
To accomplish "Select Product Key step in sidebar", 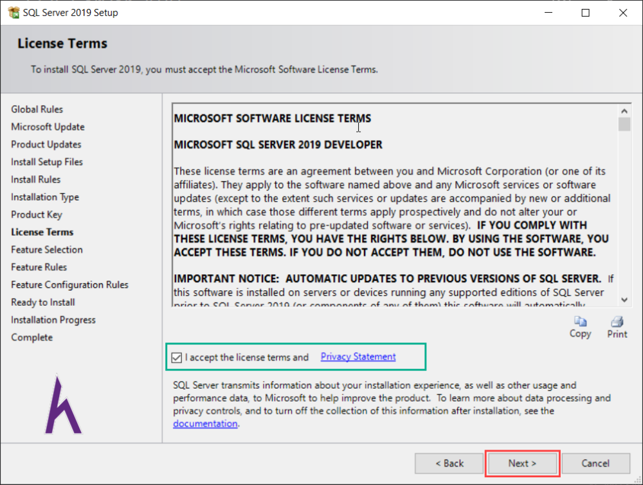I will (x=37, y=215).
